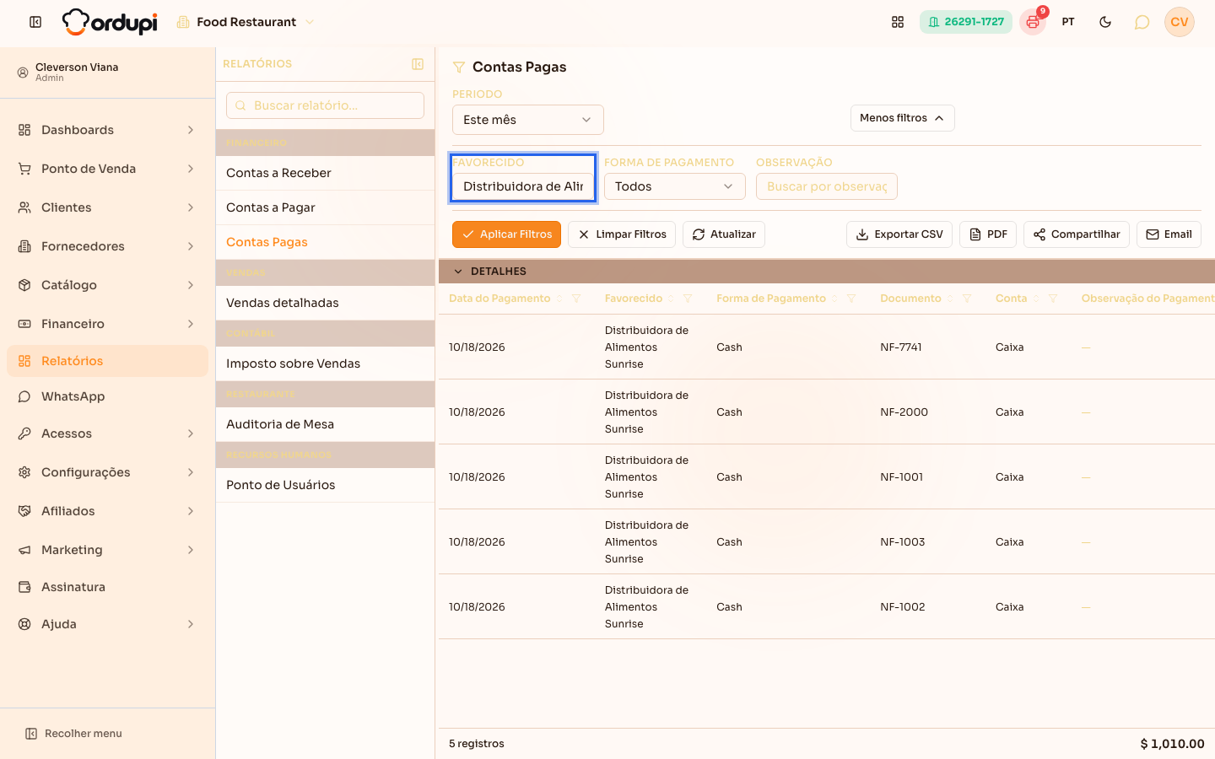Open the chat bubble icon
Viewport: 1215px width, 759px height.
(x=1142, y=22)
